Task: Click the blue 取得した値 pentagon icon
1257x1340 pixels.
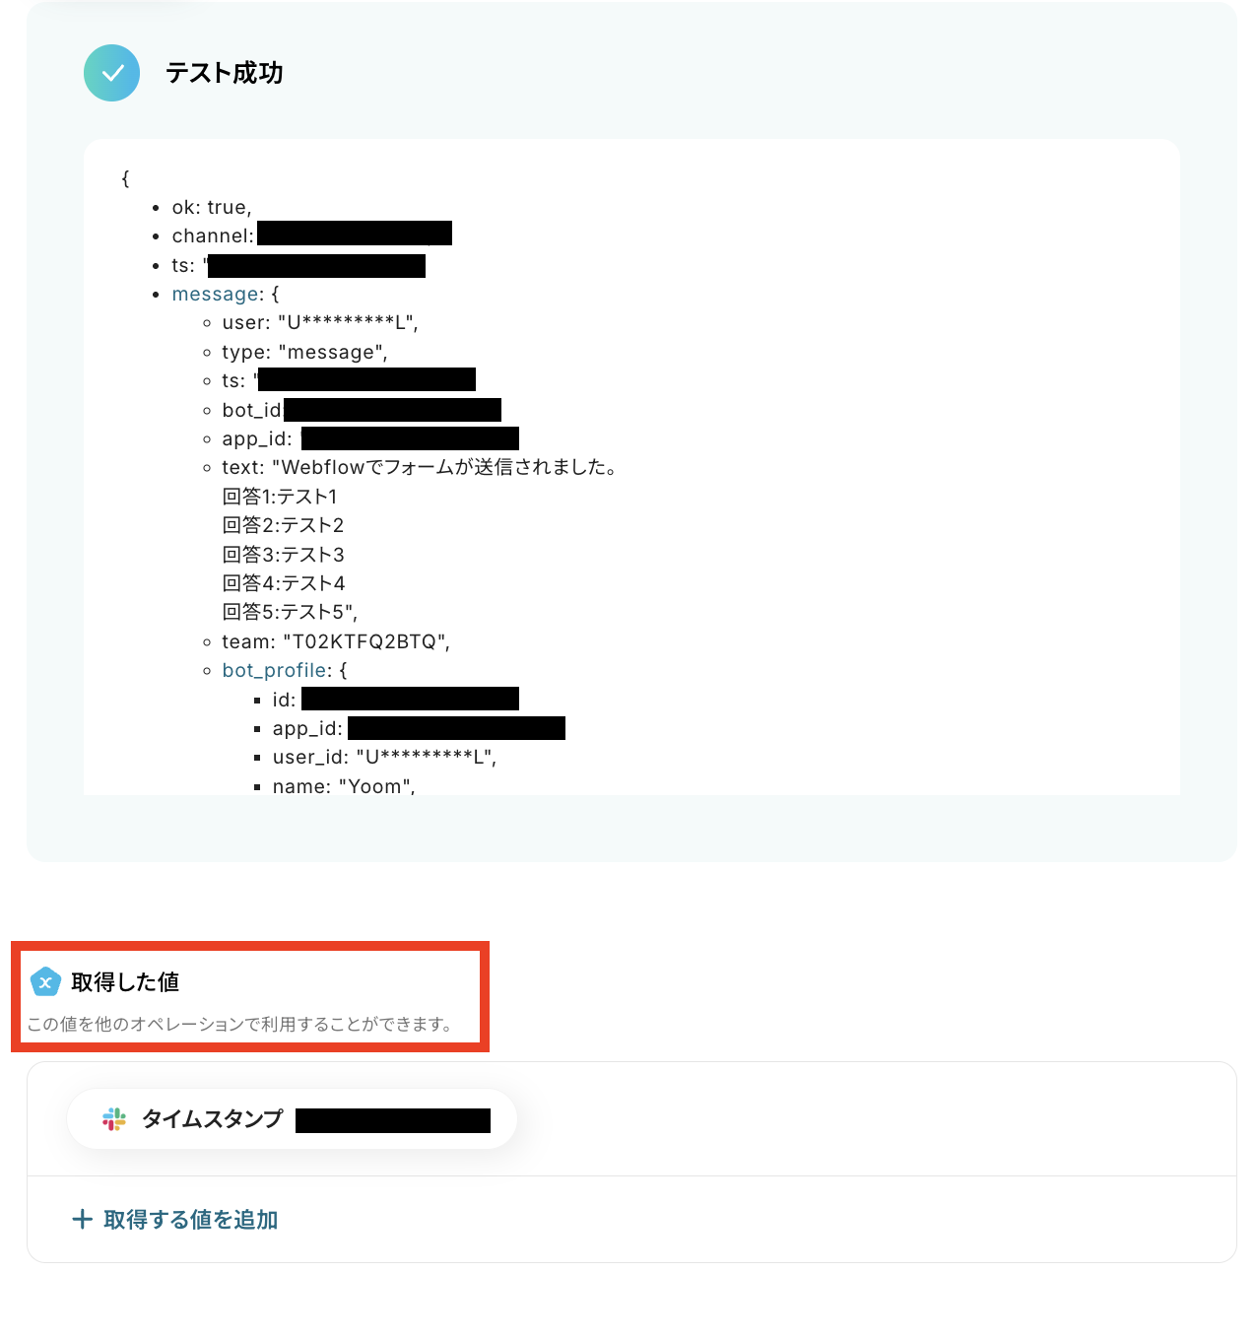Action: 45,981
